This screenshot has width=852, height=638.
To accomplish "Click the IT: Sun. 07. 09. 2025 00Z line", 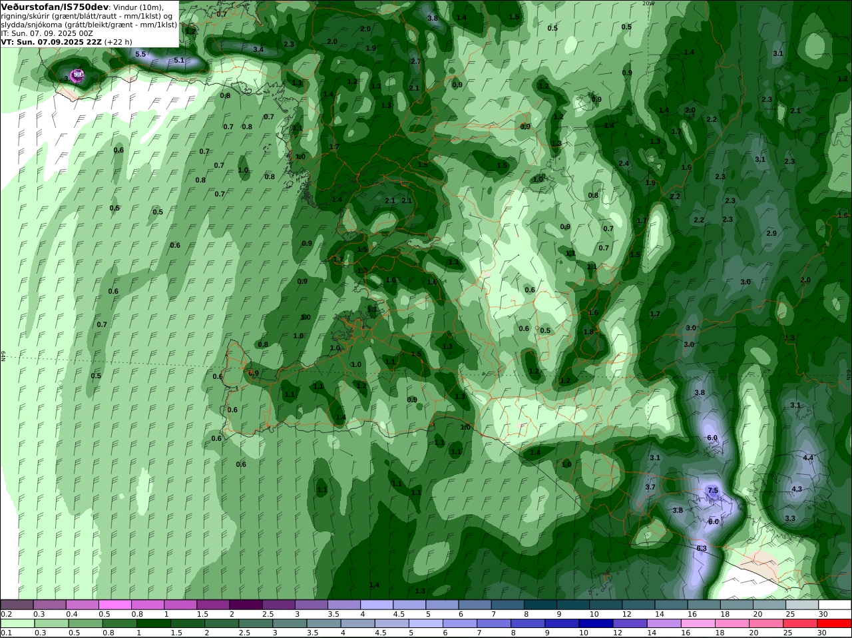I will (x=47, y=33).
